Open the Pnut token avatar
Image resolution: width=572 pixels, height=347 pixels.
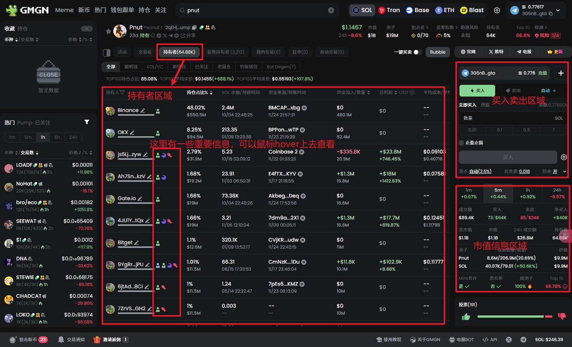(x=120, y=31)
